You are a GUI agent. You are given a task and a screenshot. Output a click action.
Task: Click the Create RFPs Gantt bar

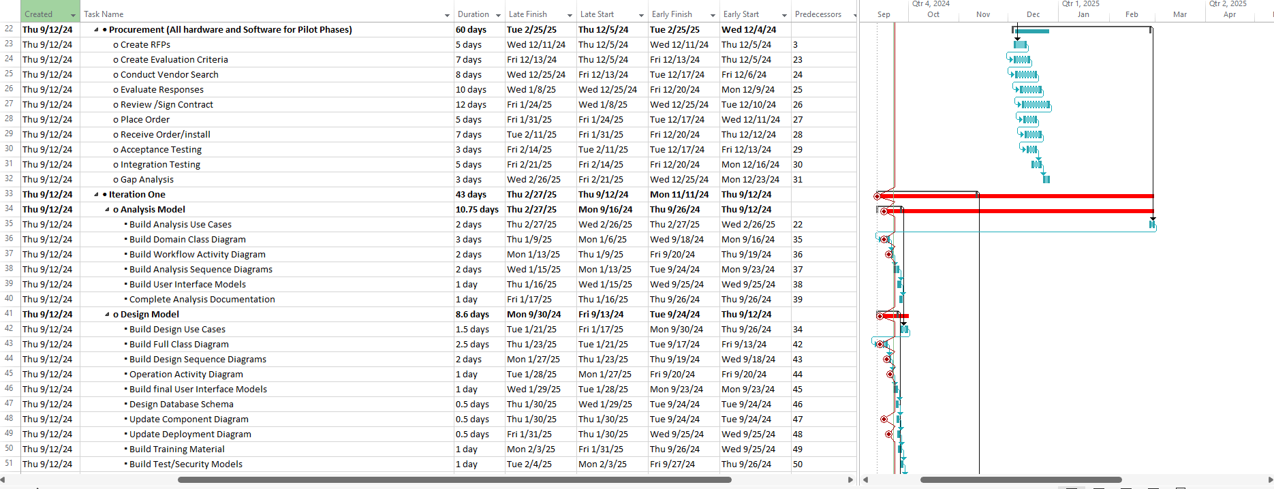pyautogui.click(x=1020, y=45)
